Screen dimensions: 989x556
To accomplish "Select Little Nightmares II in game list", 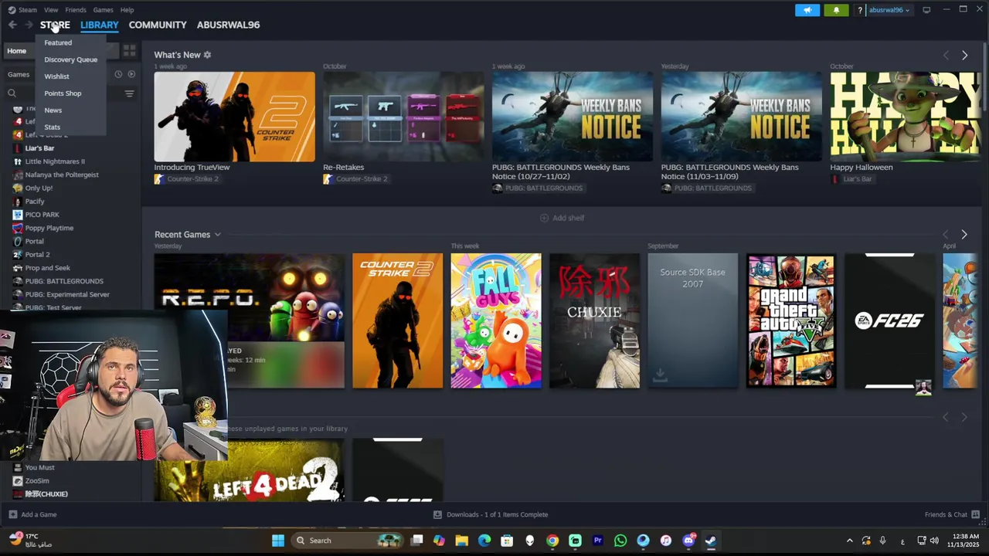I will 55,161.
